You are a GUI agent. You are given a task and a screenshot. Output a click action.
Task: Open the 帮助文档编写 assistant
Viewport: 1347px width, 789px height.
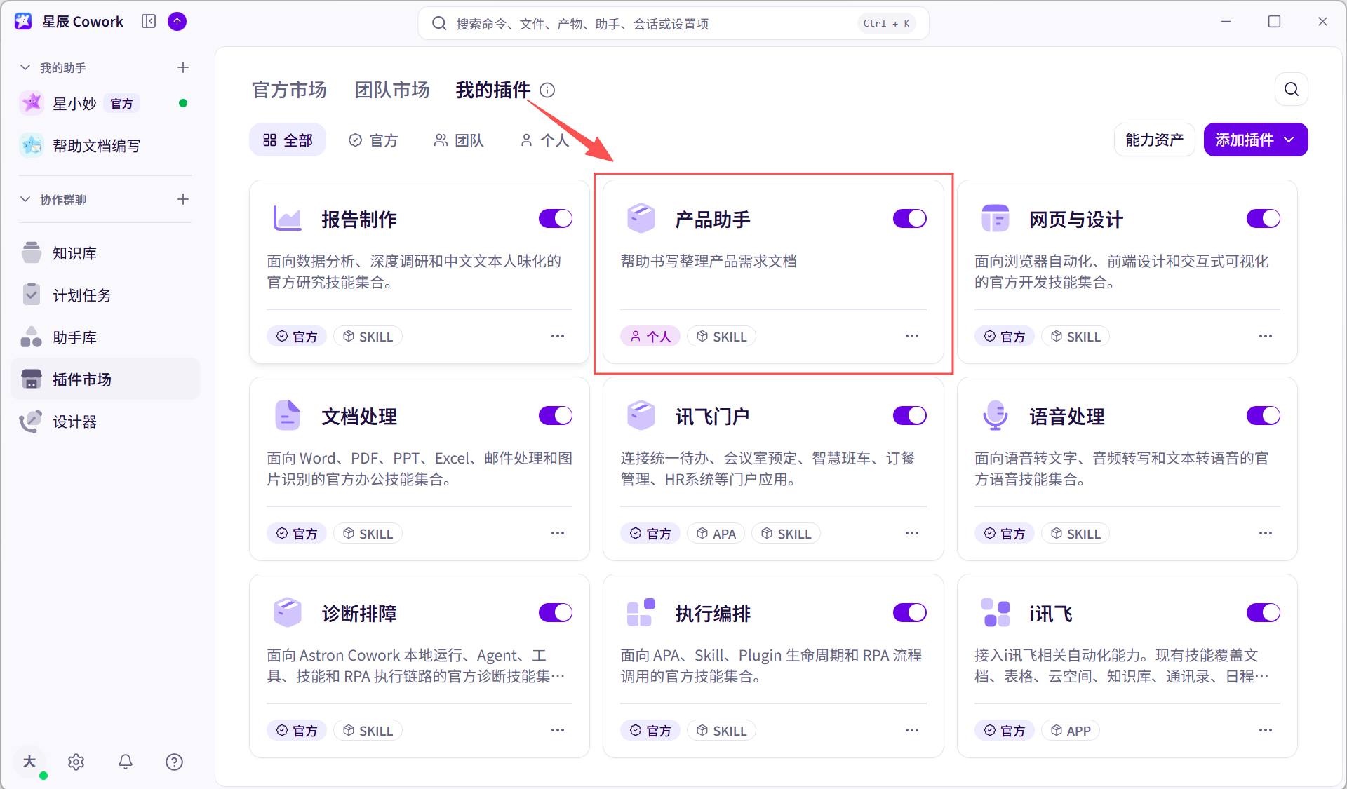pyautogui.click(x=105, y=146)
